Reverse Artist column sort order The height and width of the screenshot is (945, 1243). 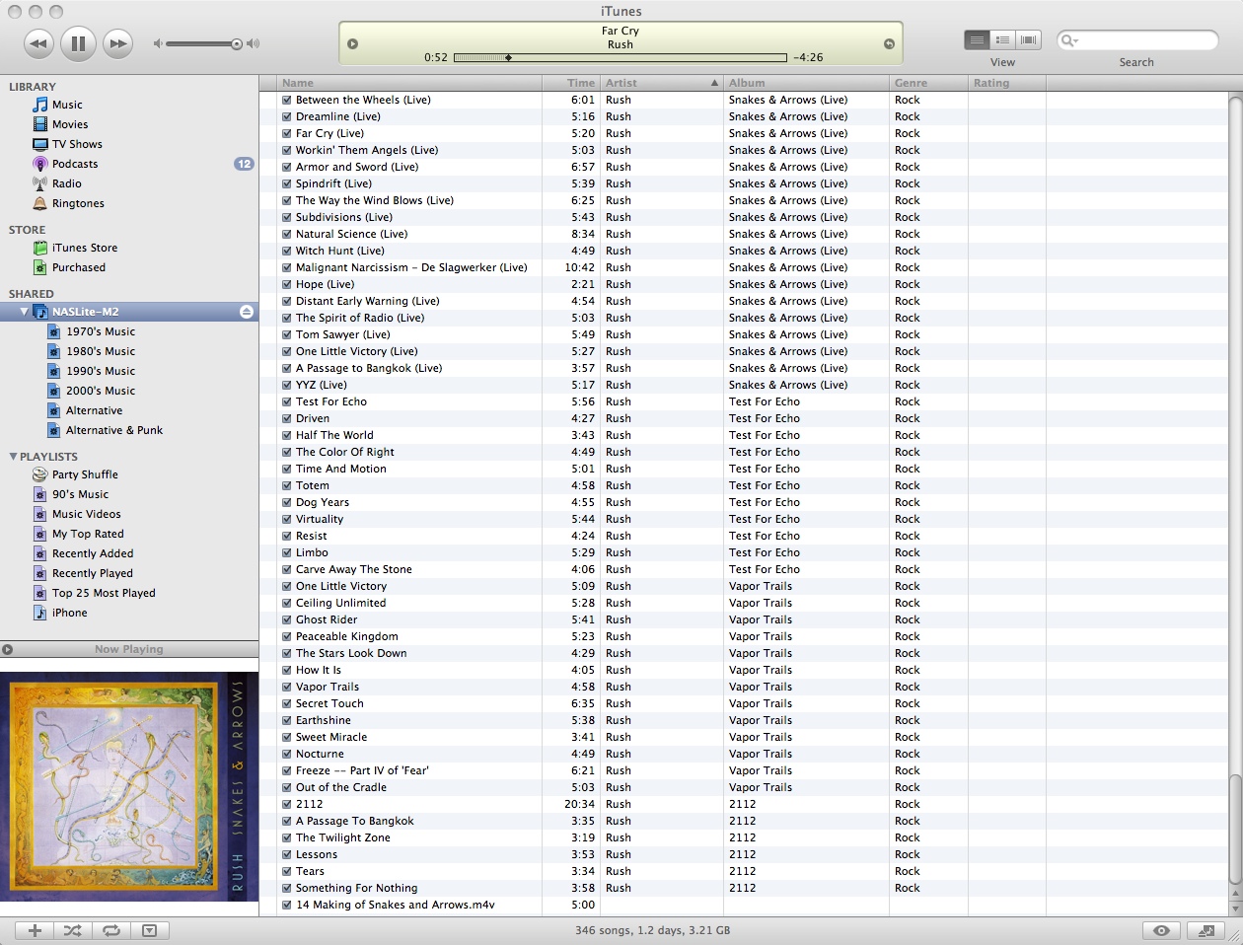[x=661, y=83]
